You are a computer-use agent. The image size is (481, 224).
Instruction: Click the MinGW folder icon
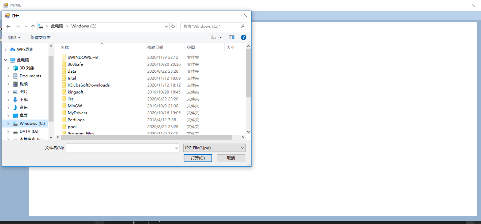pyautogui.click(x=64, y=106)
